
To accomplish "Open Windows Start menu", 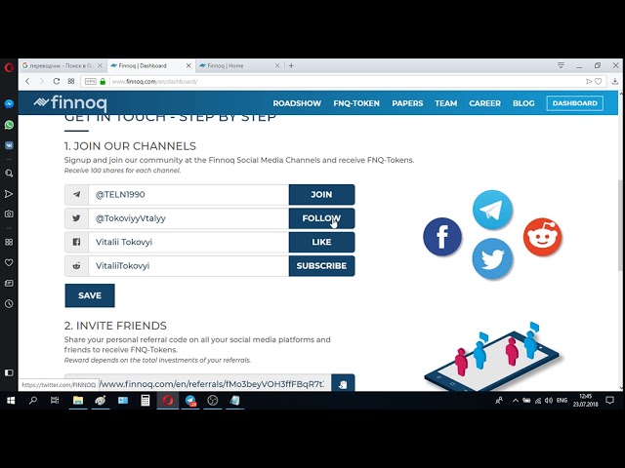I will (x=11, y=401).
